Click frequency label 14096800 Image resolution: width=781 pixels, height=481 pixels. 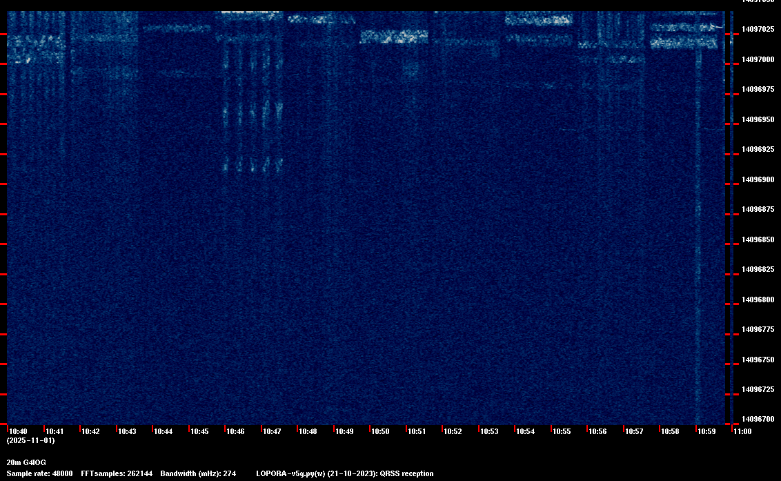point(758,300)
